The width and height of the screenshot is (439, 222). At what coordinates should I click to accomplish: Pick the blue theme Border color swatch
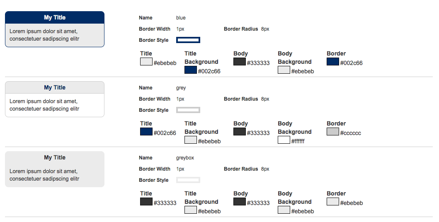tap(333, 62)
